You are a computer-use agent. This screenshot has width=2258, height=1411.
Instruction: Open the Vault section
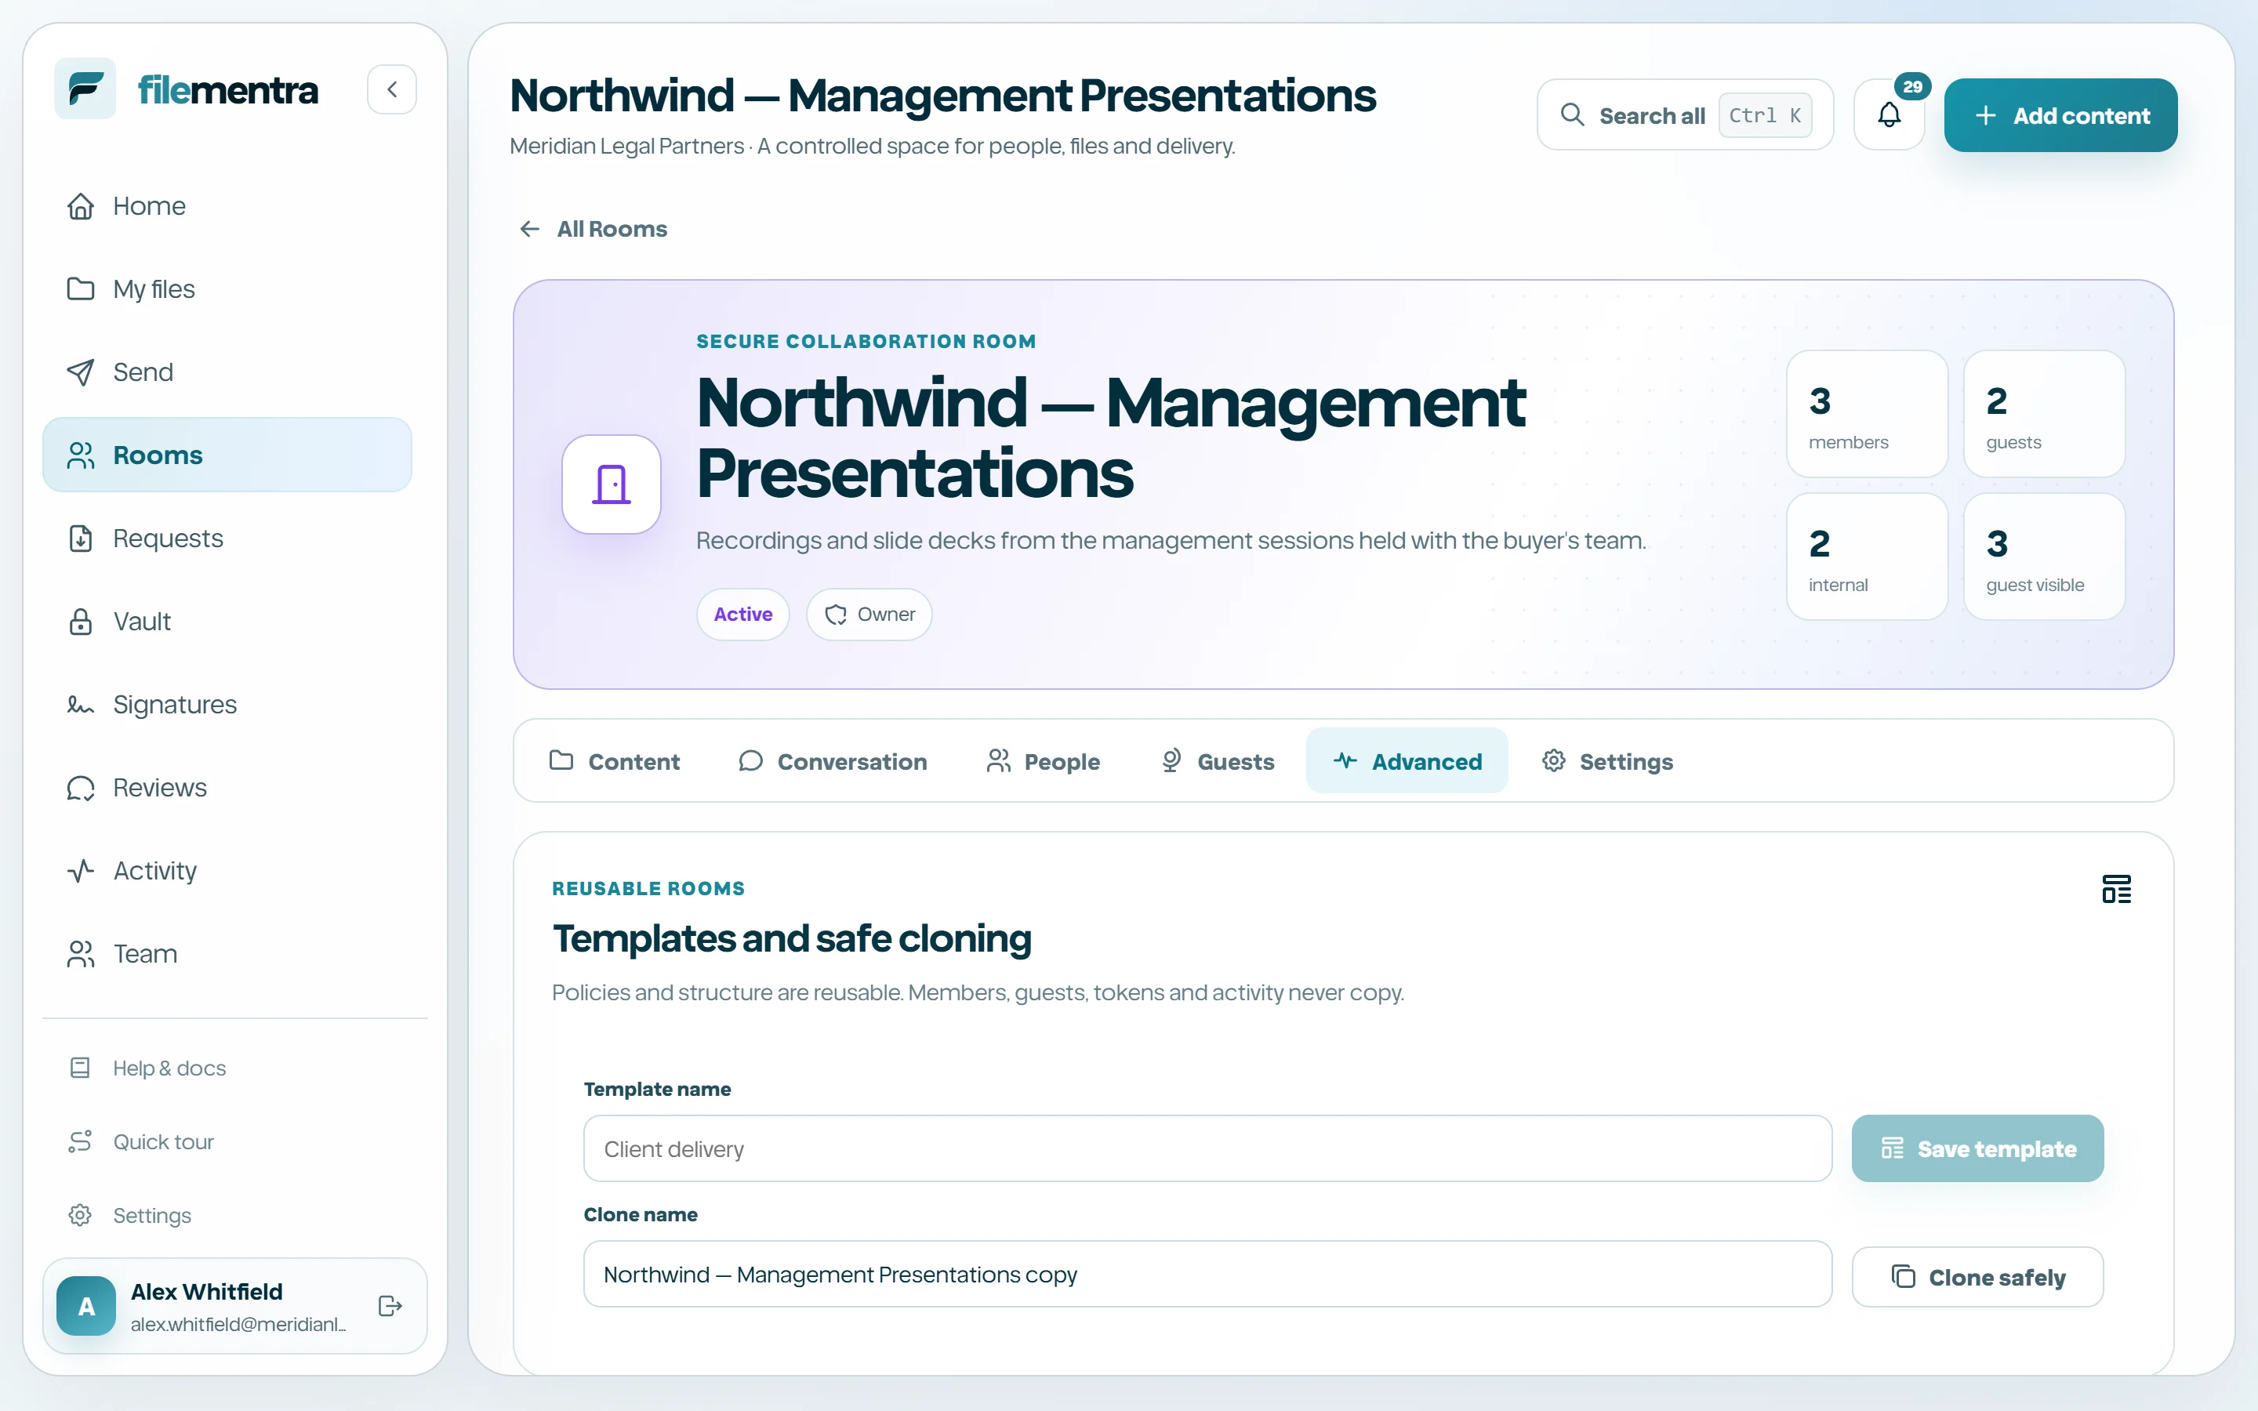click(x=227, y=621)
